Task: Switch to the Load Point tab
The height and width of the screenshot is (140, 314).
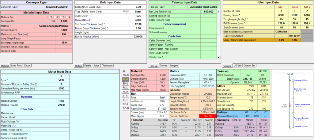Action: pos(17,66)
